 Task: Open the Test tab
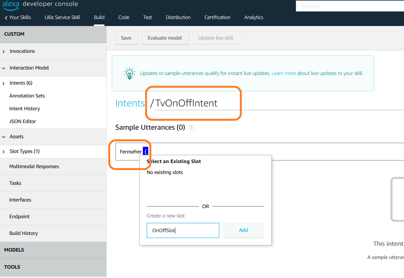tap(147, 17)
